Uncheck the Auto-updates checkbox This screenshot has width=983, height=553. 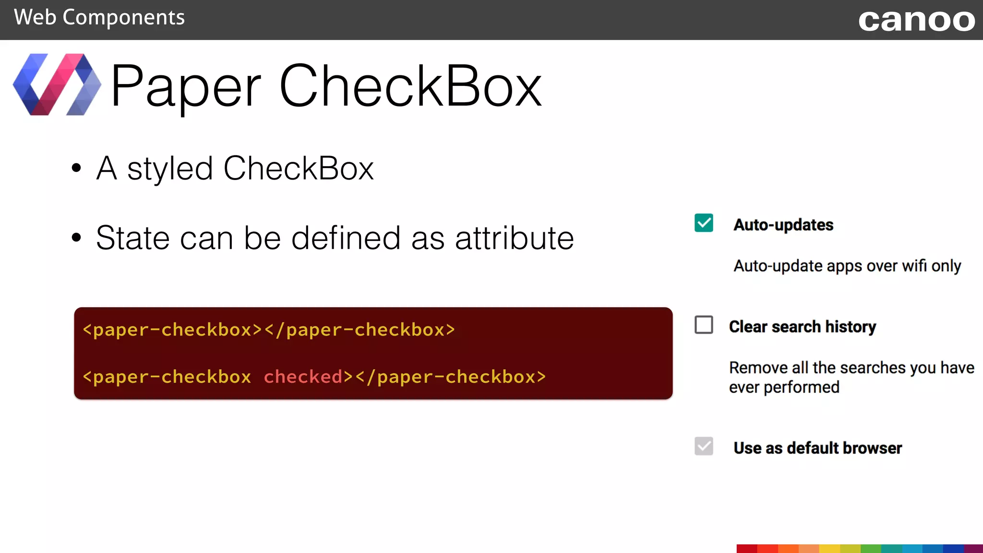click(x=704, y=223)
